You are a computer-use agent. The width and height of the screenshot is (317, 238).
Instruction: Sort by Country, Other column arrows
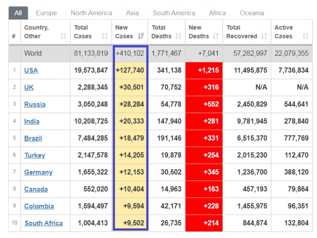(63, 36)
